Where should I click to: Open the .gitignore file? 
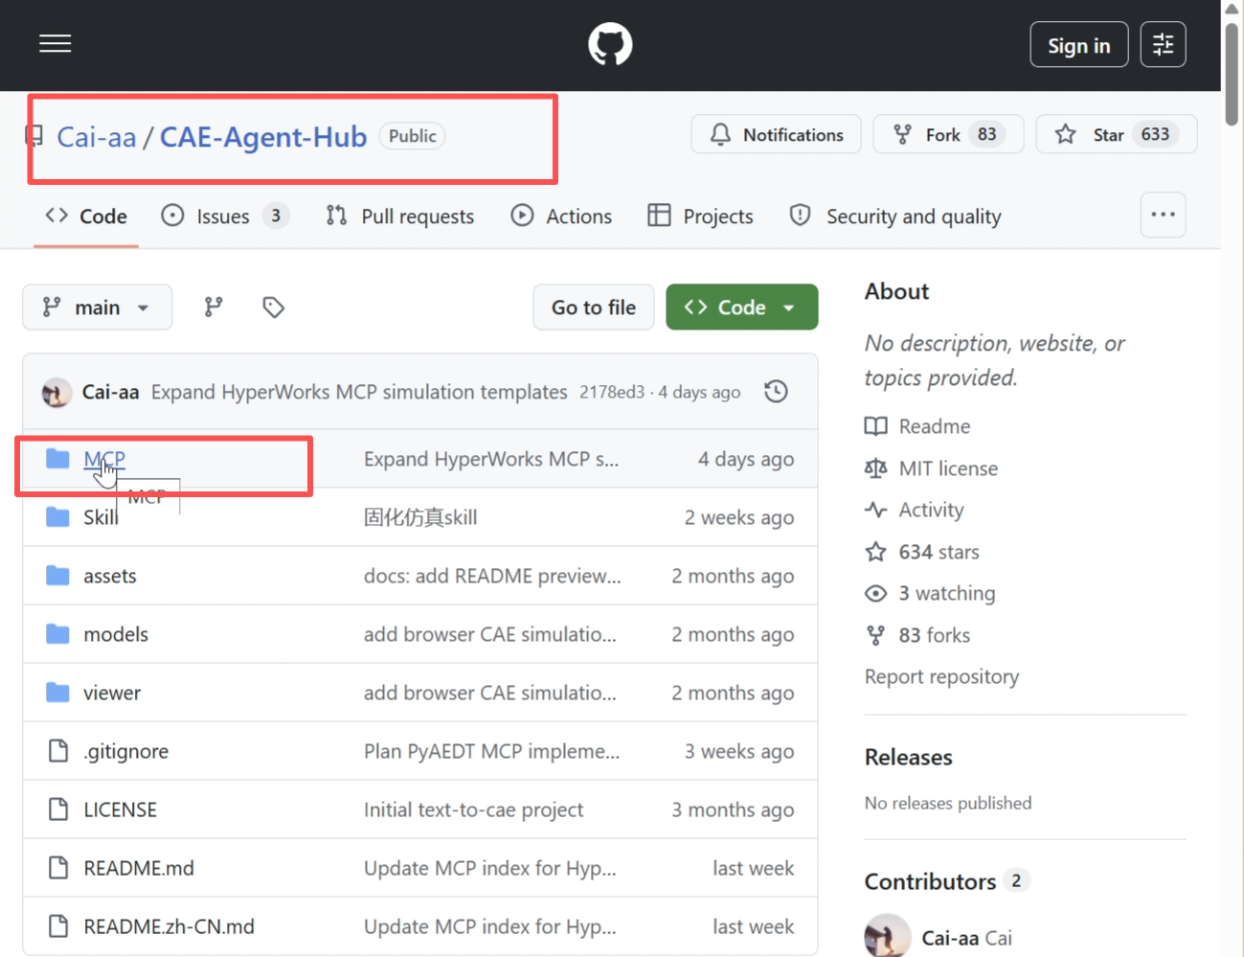pyautogui.click(x=125, y=751)
